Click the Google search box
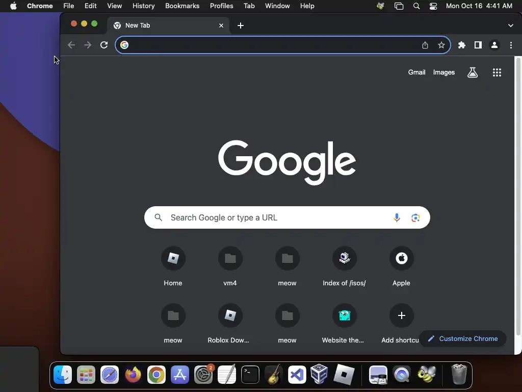The image size is (522, 392). point(287,217)
